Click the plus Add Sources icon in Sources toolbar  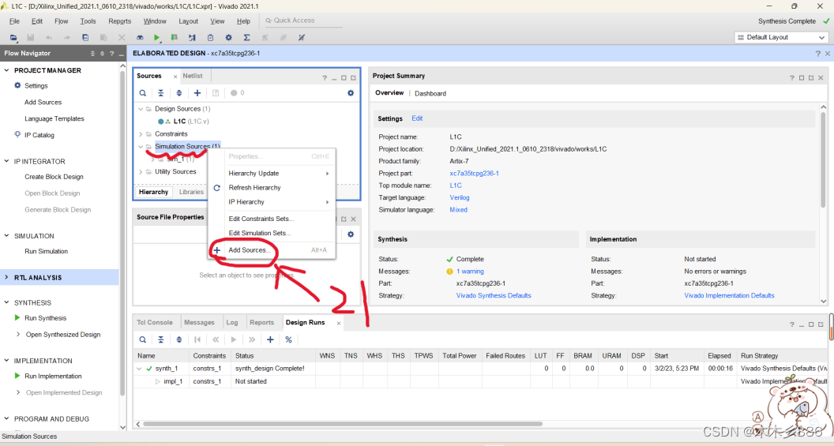coord(197,93)
